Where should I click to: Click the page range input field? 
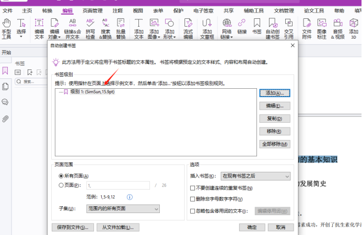[x=119, y=185]
